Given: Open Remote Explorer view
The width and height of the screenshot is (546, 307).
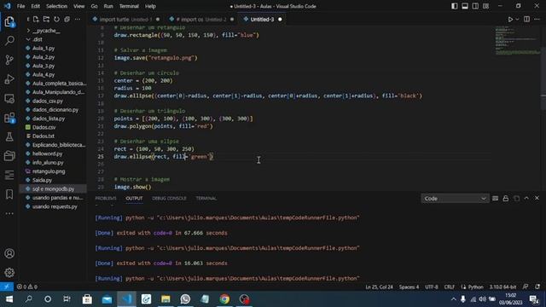Looking at the screenshot, I should click(x=9, y=99).
